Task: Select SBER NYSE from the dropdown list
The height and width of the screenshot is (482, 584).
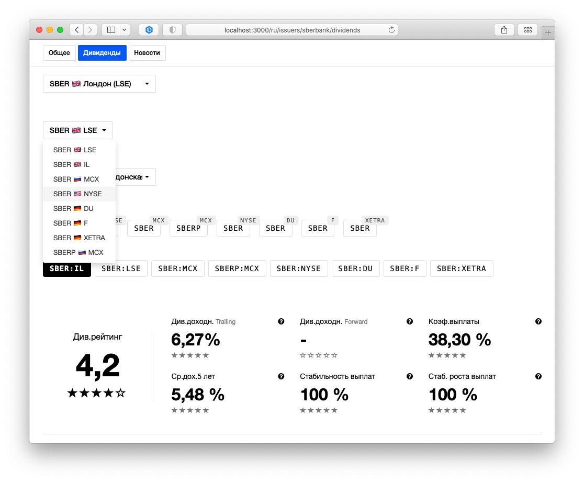Action: (80, 194)
